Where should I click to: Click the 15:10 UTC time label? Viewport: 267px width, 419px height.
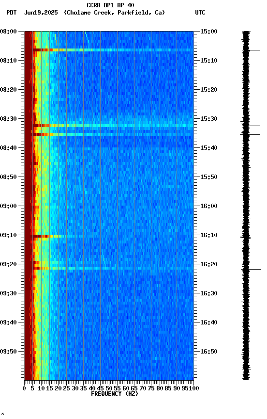[208, 61]
